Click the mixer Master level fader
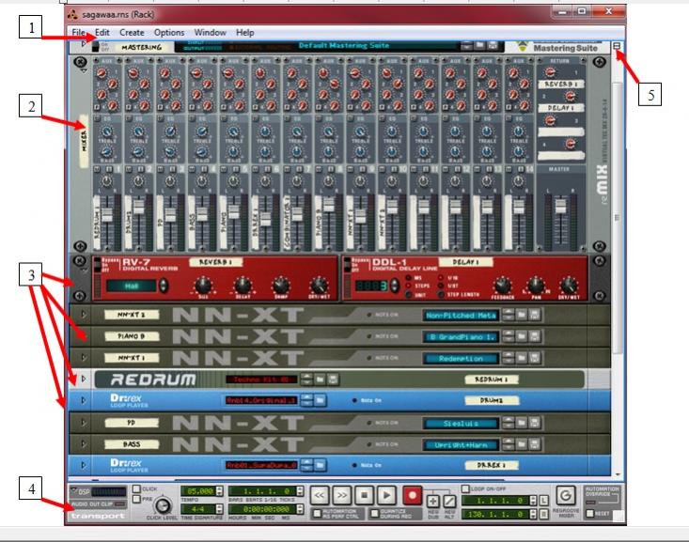This screenshot has width=689, height=542. (560, 206)
